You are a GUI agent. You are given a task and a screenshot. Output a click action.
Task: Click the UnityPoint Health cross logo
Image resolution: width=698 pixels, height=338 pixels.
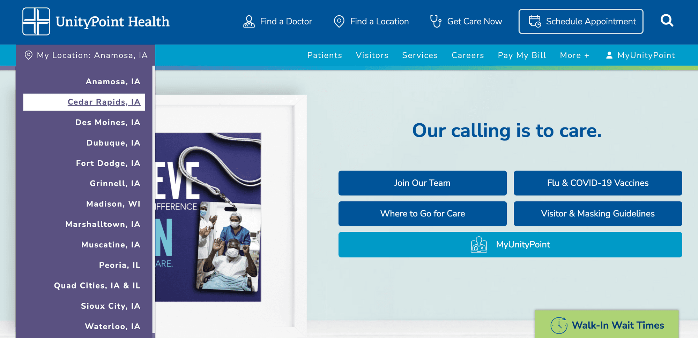pos(36,22)
